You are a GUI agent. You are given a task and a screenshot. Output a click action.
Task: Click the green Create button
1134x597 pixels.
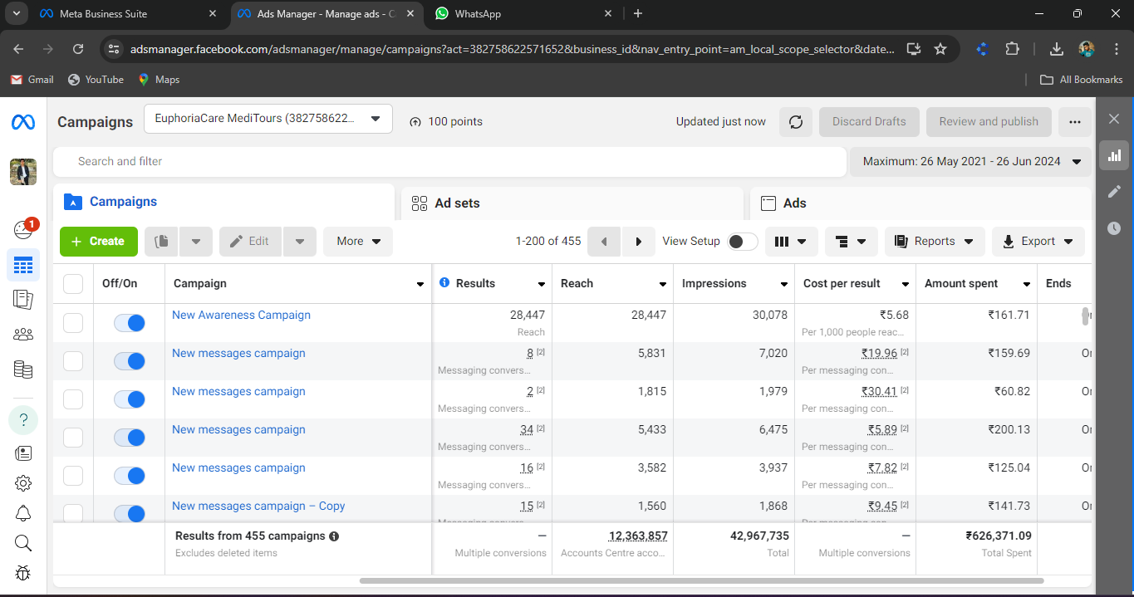click(98, 242)
